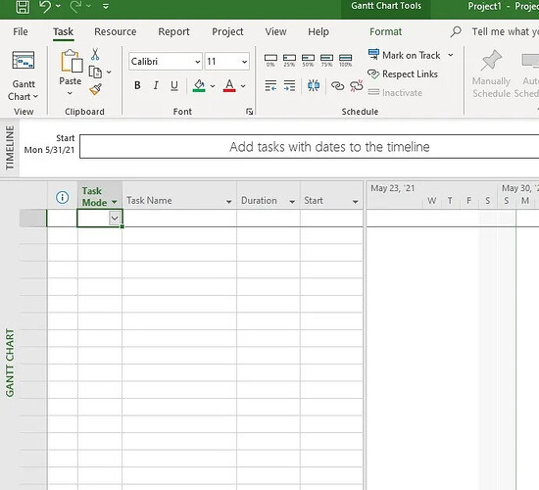The image size is (539, 490).
Task: Click the Respect Links button
Action: tap(403, 73)
